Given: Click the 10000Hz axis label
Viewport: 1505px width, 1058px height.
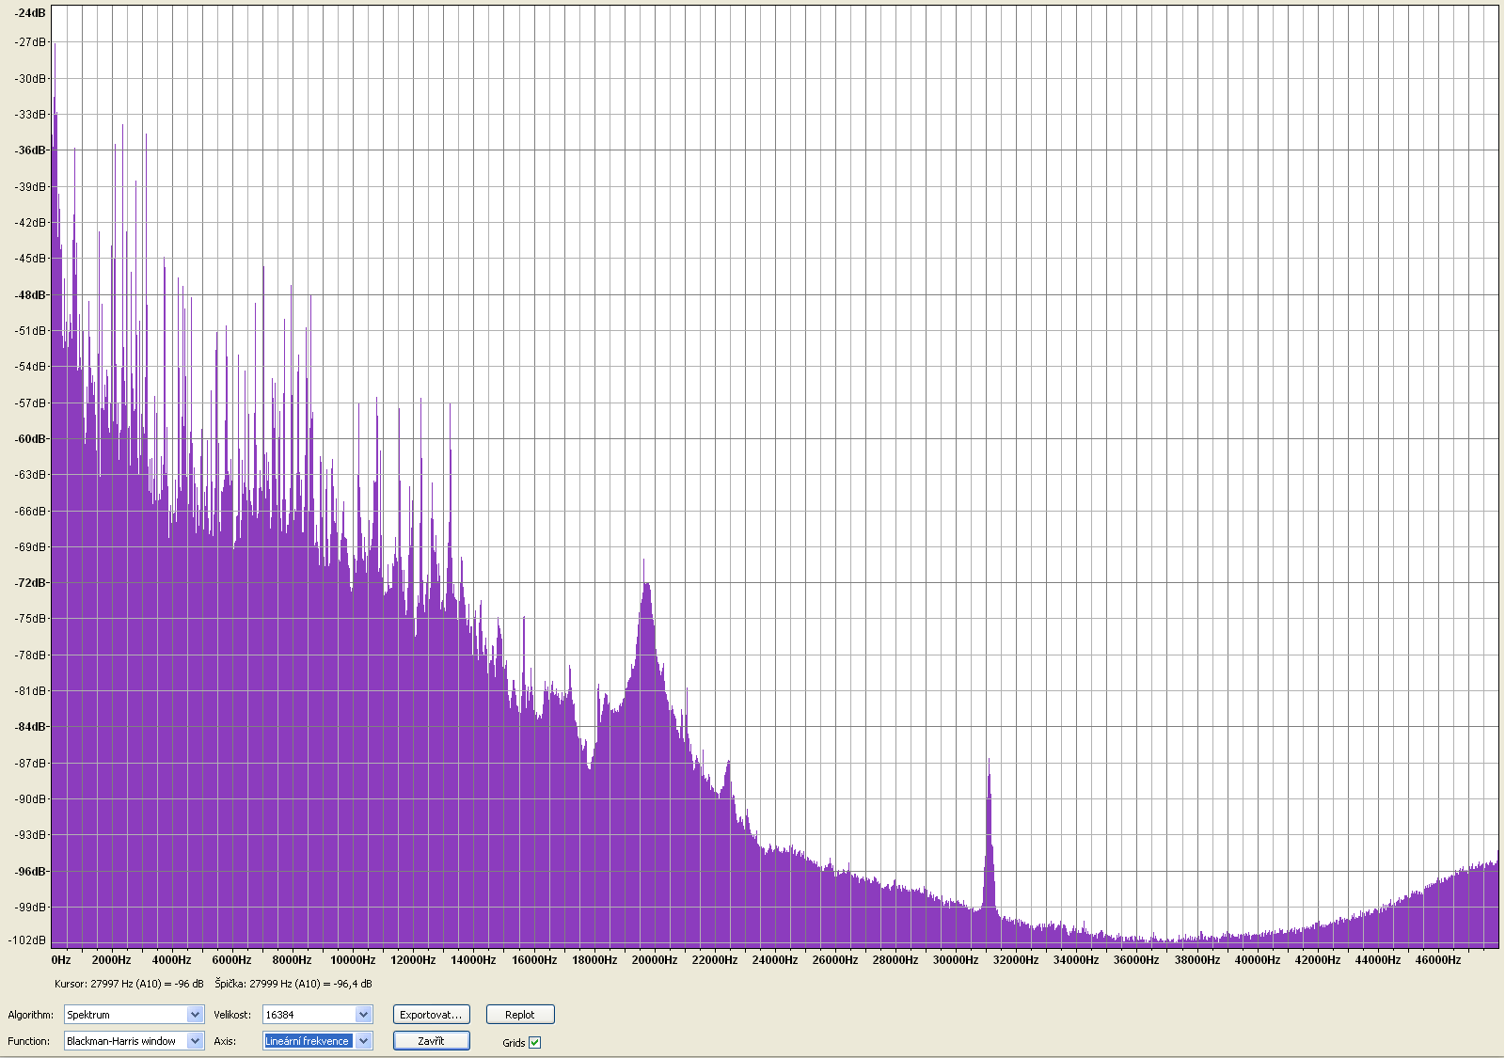Looking at the screenshot, I should tap(353, 960).
